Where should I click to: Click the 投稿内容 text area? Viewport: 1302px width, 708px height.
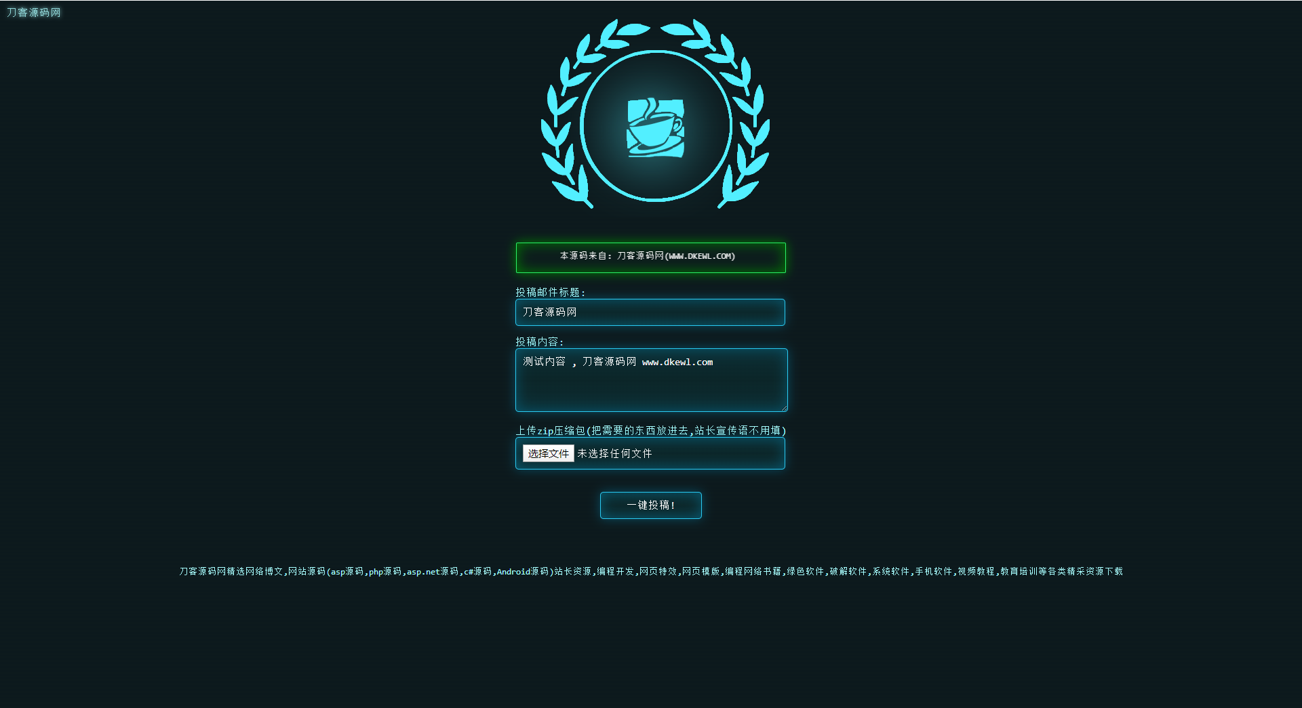coord(650,380)
